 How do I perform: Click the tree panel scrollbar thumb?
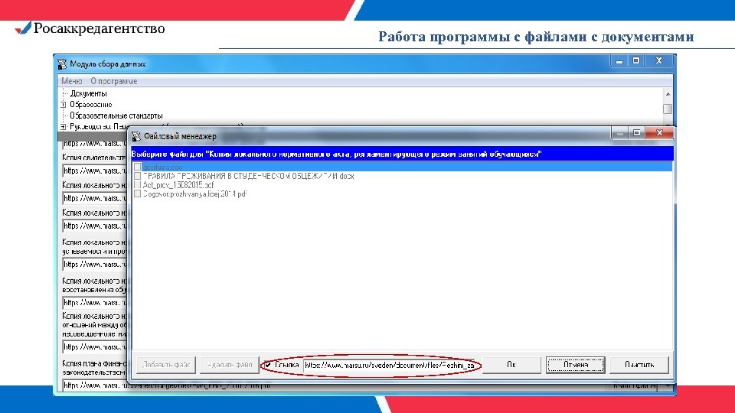pos(668,109)
